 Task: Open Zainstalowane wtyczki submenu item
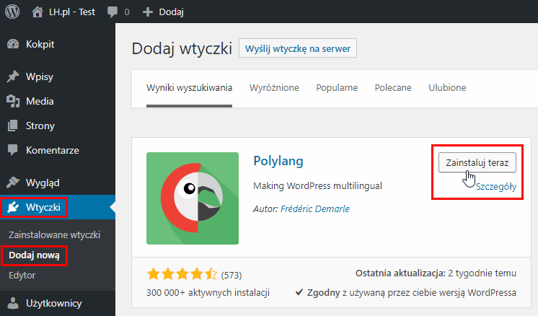tap(54, 234)
